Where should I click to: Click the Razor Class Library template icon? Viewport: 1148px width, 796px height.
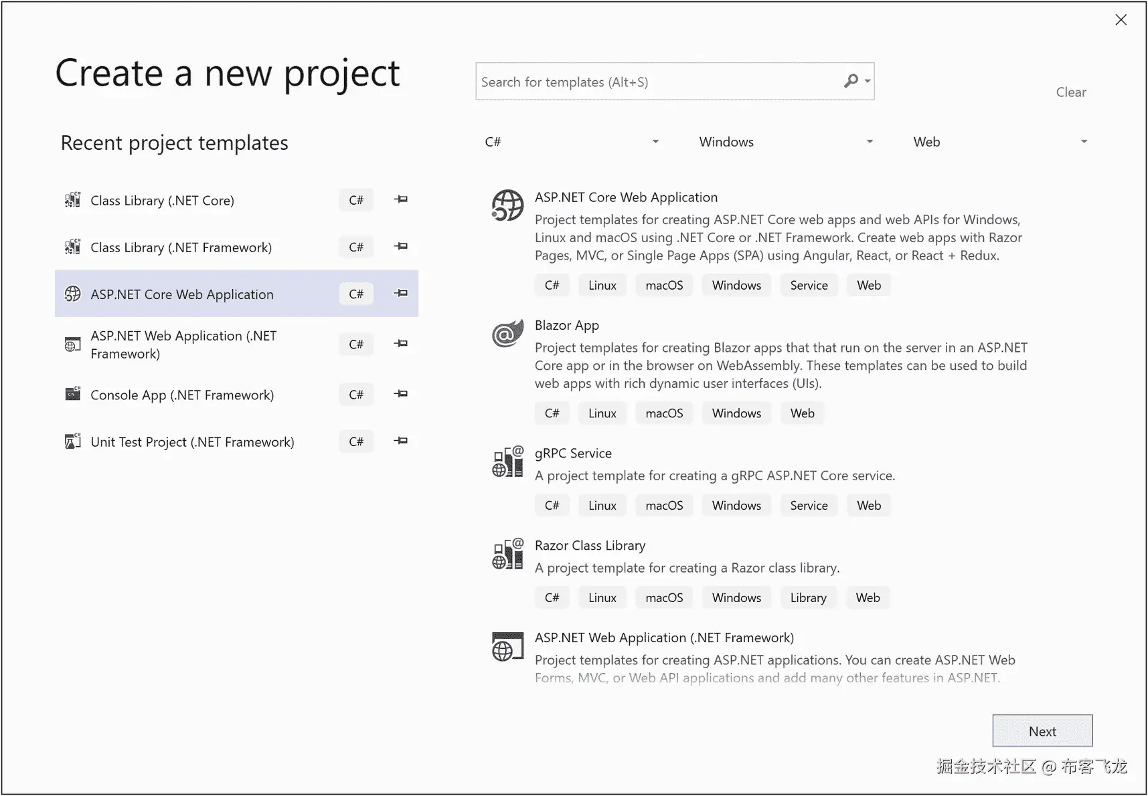507,554
